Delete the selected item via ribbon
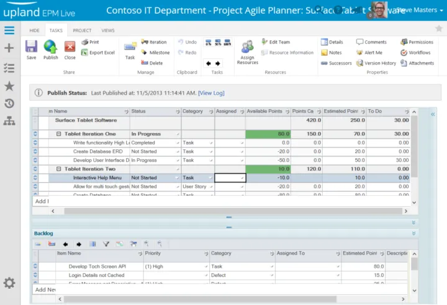The height and width of the screenshot is (305, 447). 152,63
